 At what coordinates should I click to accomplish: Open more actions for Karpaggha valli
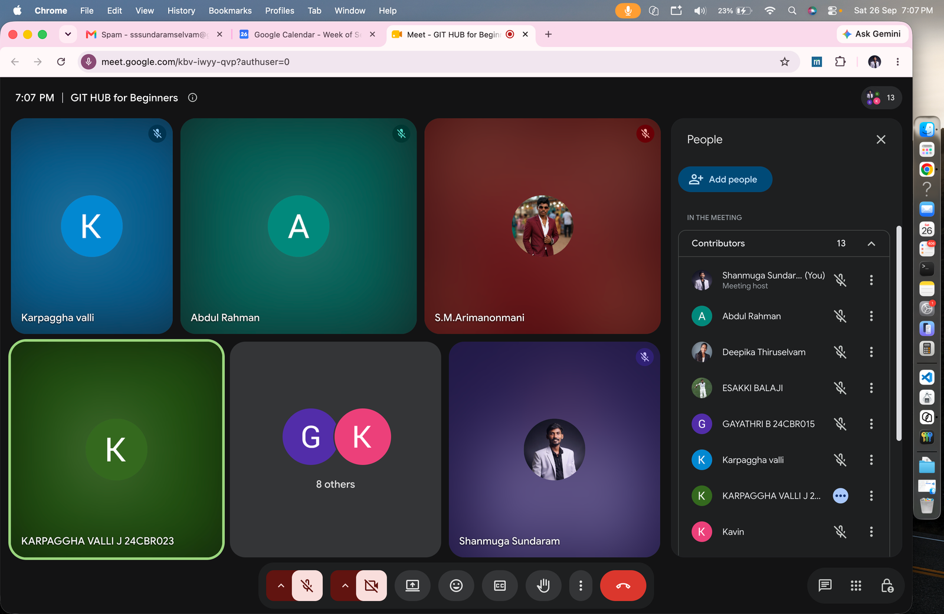pos(871,460)
